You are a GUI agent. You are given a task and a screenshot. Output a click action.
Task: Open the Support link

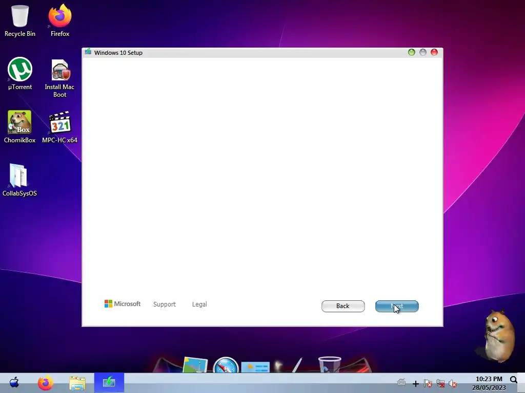tap(165, 304)
